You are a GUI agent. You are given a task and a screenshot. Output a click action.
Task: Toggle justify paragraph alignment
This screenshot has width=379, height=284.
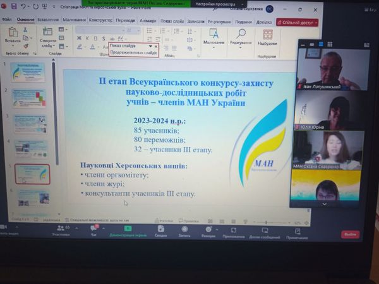pos(174,48)
